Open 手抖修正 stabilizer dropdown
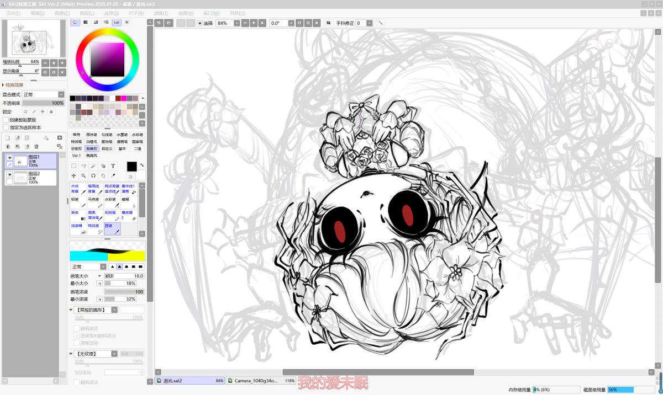Viewport: 663px width, 395px height. (369, 23)
